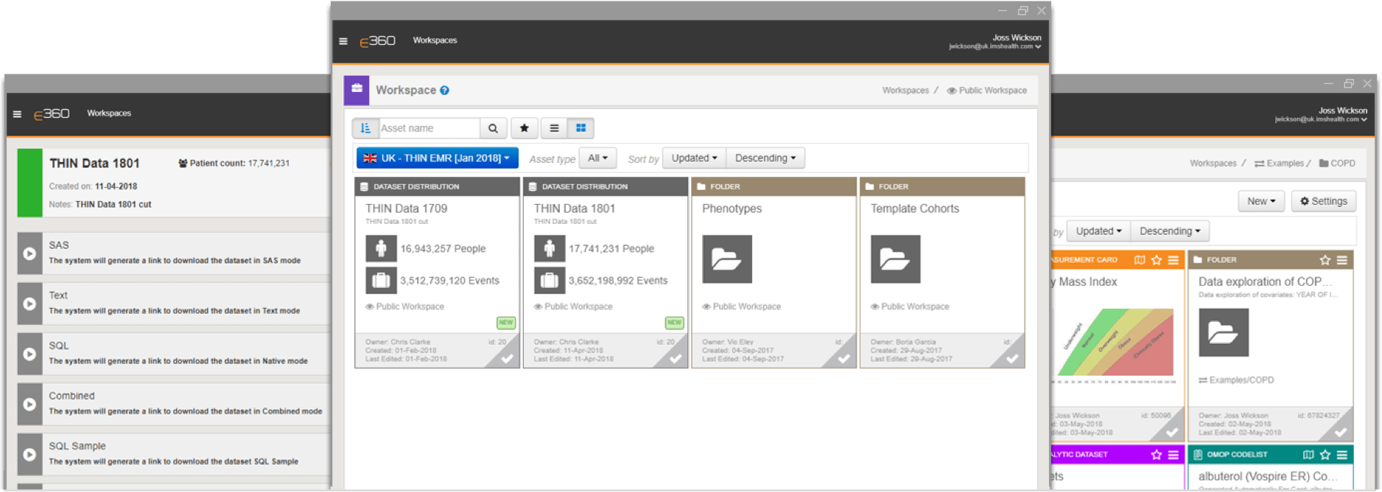1382x492 pixels.
Task: Expand the Joss Wickson user menu in center window
Action: [995, 42]
